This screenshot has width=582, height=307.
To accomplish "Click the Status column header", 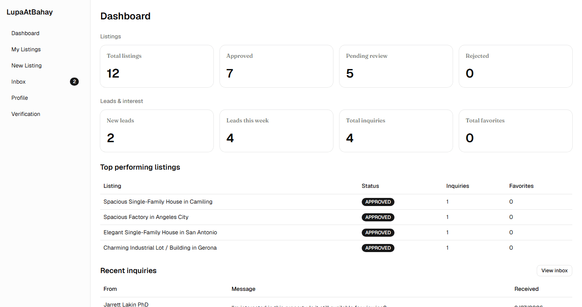I will click(370, 186).
